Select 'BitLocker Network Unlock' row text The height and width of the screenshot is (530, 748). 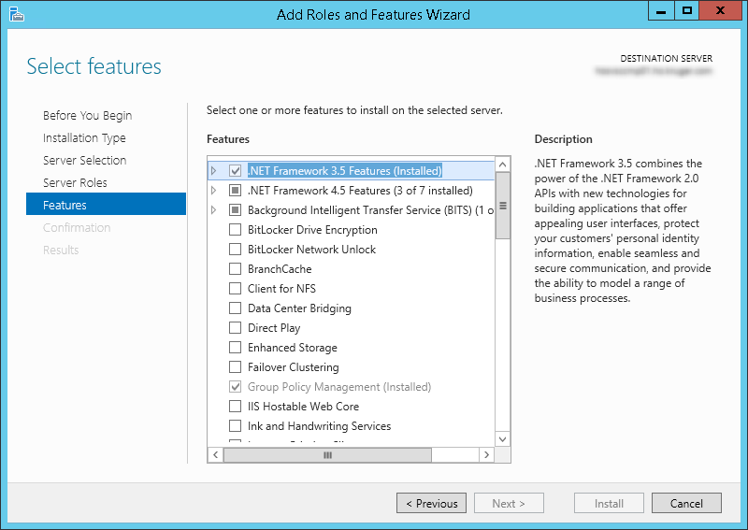(311, 250)
